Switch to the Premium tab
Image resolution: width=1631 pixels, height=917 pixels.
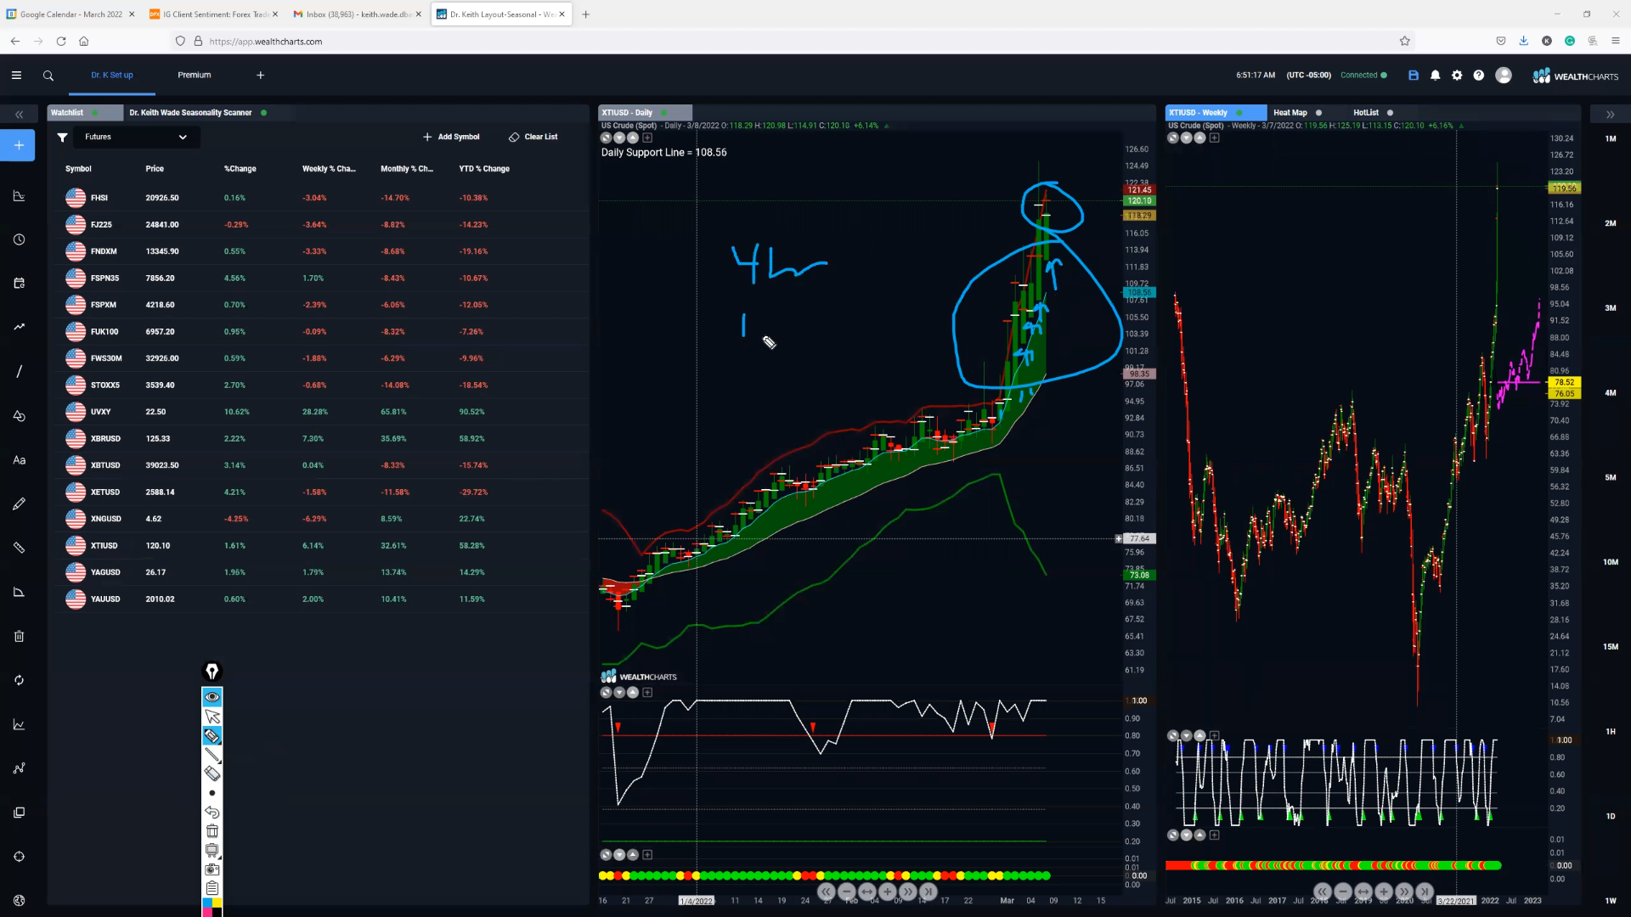pyautogui.click(x=195, y=76)
